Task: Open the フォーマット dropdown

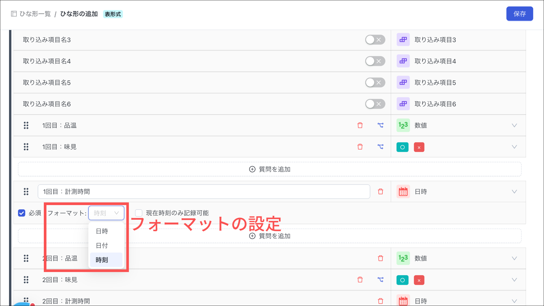Action: click(x=106, y=213)
